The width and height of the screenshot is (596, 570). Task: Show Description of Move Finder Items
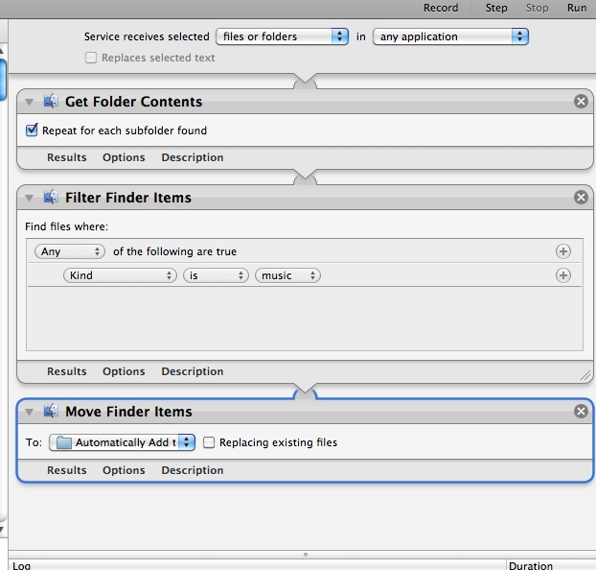pyautogui.click(x=193, y=470)
